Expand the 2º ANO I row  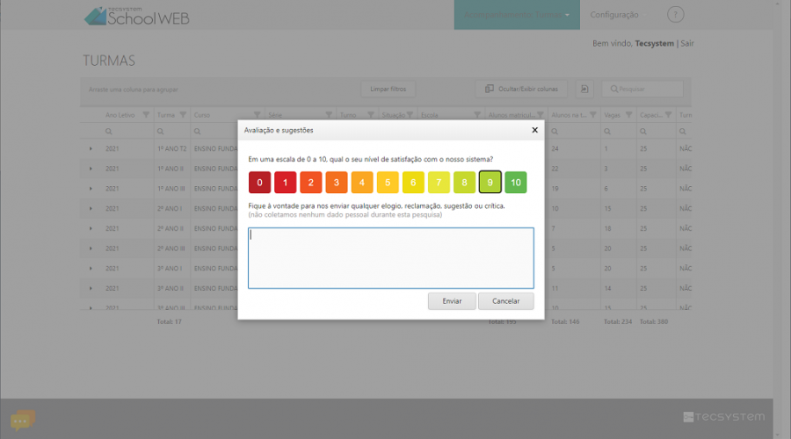(91, 208)
